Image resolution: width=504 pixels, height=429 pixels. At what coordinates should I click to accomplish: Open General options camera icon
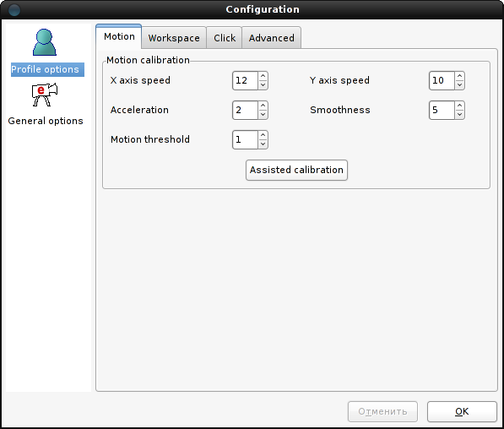(x=45, y=95)
